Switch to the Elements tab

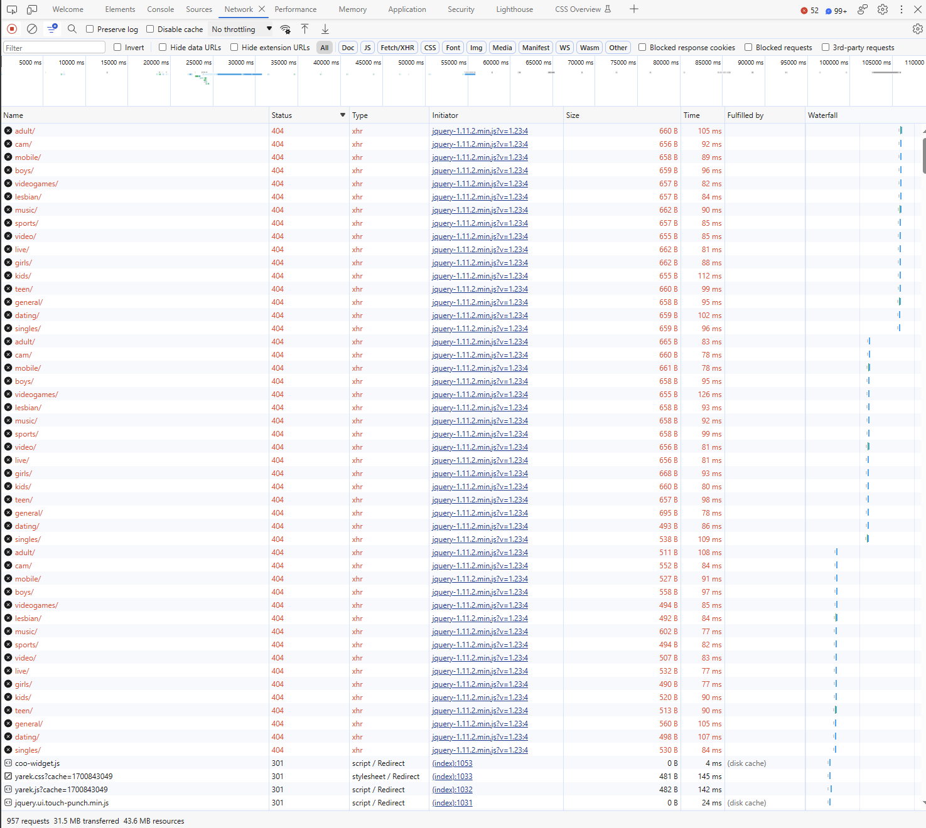120,9
